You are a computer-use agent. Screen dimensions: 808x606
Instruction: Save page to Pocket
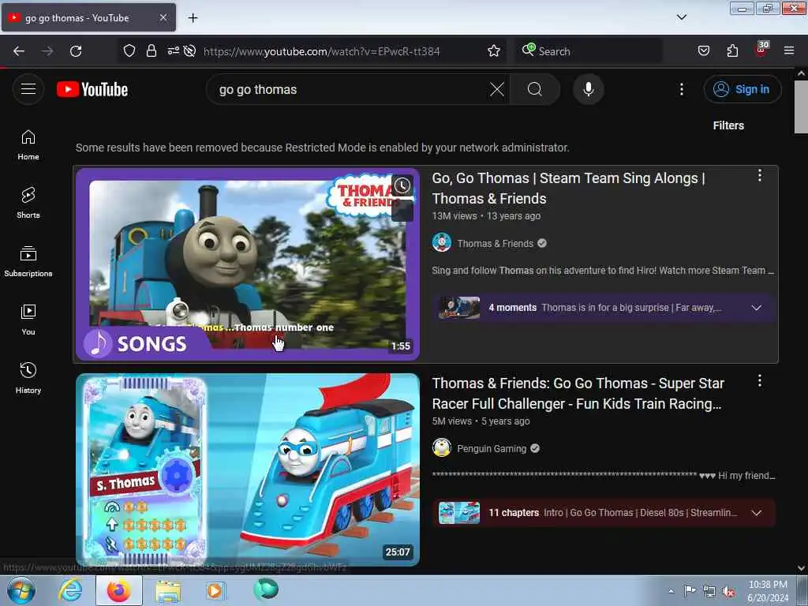[x=703, y=51]
